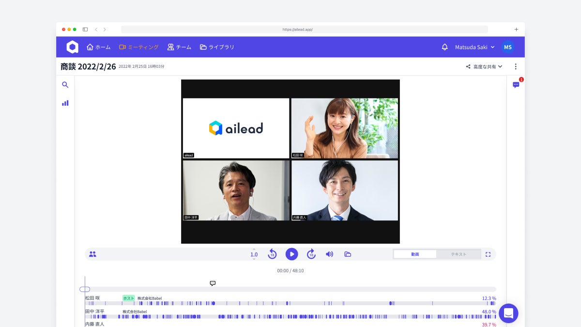Switch to the 動画 view
The height and width of the screenshot is (327, 581).
pos(415,254)
